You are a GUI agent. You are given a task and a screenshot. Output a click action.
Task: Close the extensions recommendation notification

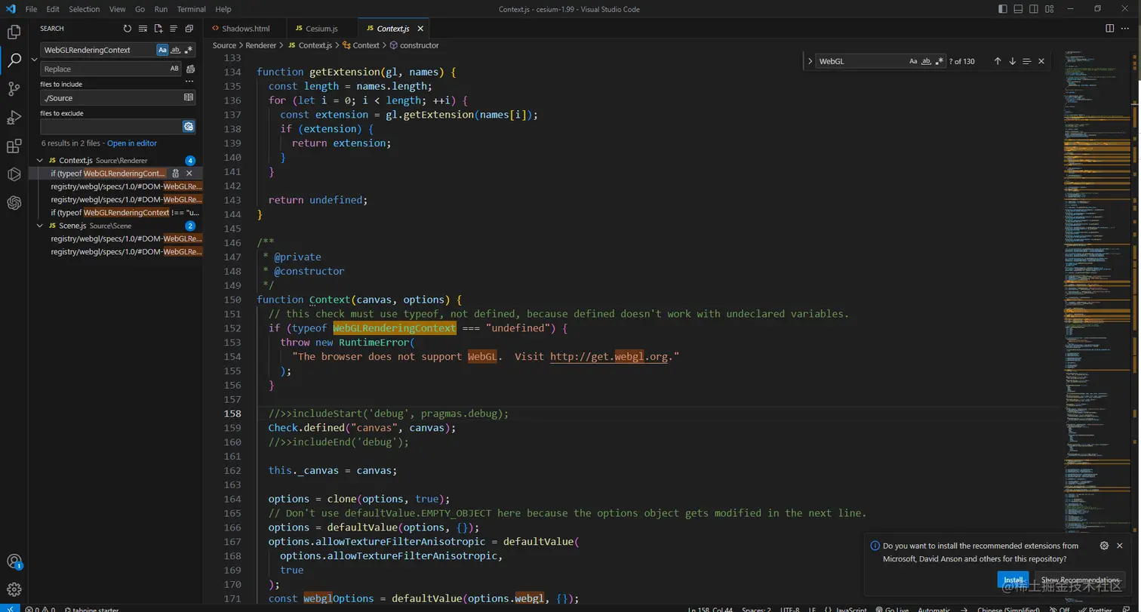[x=1119, y=546]
